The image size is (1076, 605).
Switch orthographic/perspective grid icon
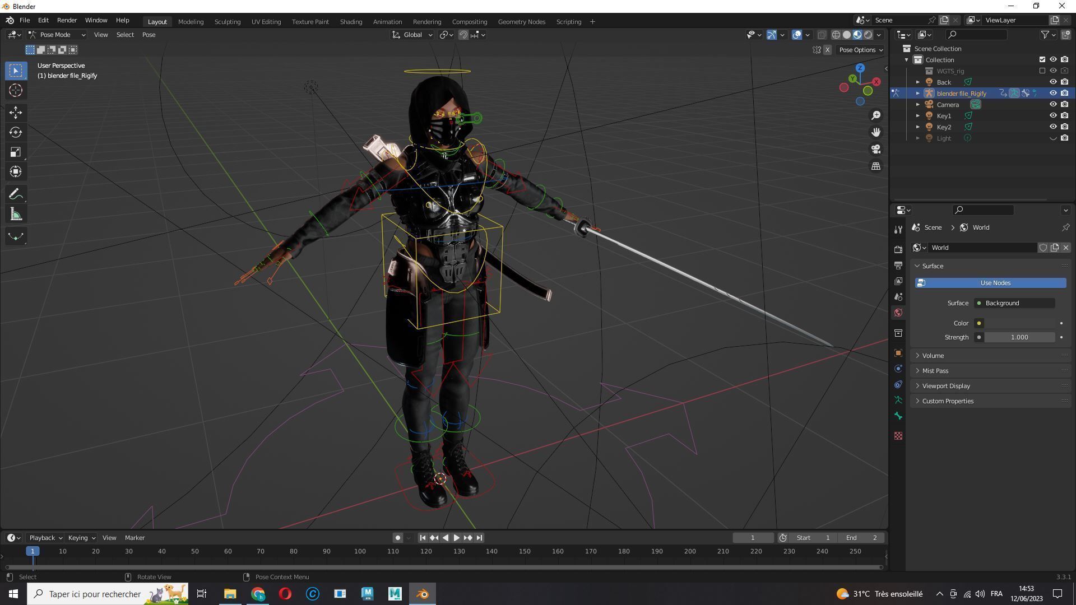pyautogui.click(x=875, y=166)
